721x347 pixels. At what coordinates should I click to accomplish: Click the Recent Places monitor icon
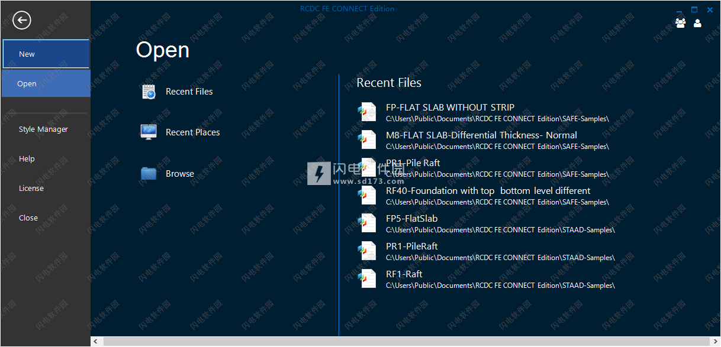pyautogui.click(x=149, y=132)
